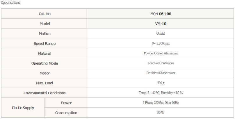Click the VM-10 model value
The height and width of the screenshot is (119, 235).
point(161,24)
